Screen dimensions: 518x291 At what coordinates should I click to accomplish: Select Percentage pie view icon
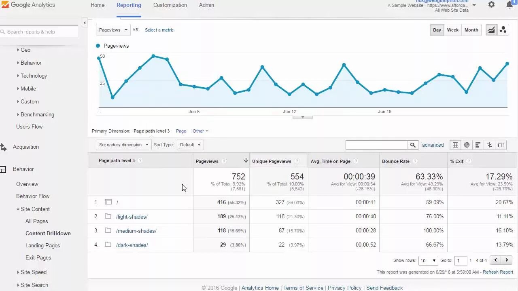[x=467, y=145]
